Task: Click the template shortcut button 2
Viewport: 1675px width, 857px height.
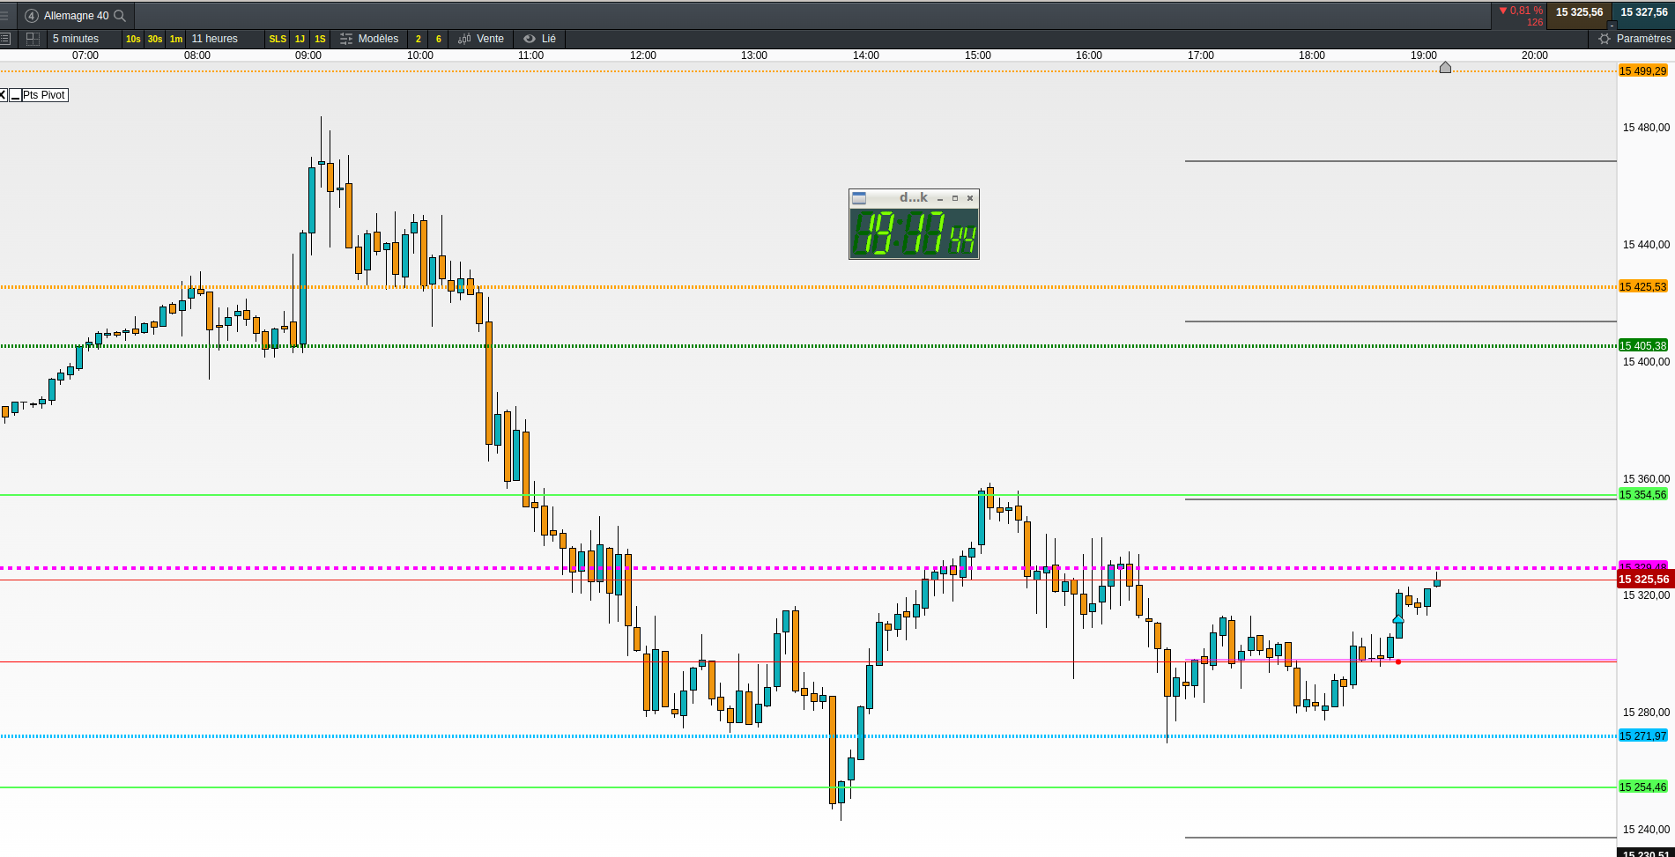Action: pos(418,39)
